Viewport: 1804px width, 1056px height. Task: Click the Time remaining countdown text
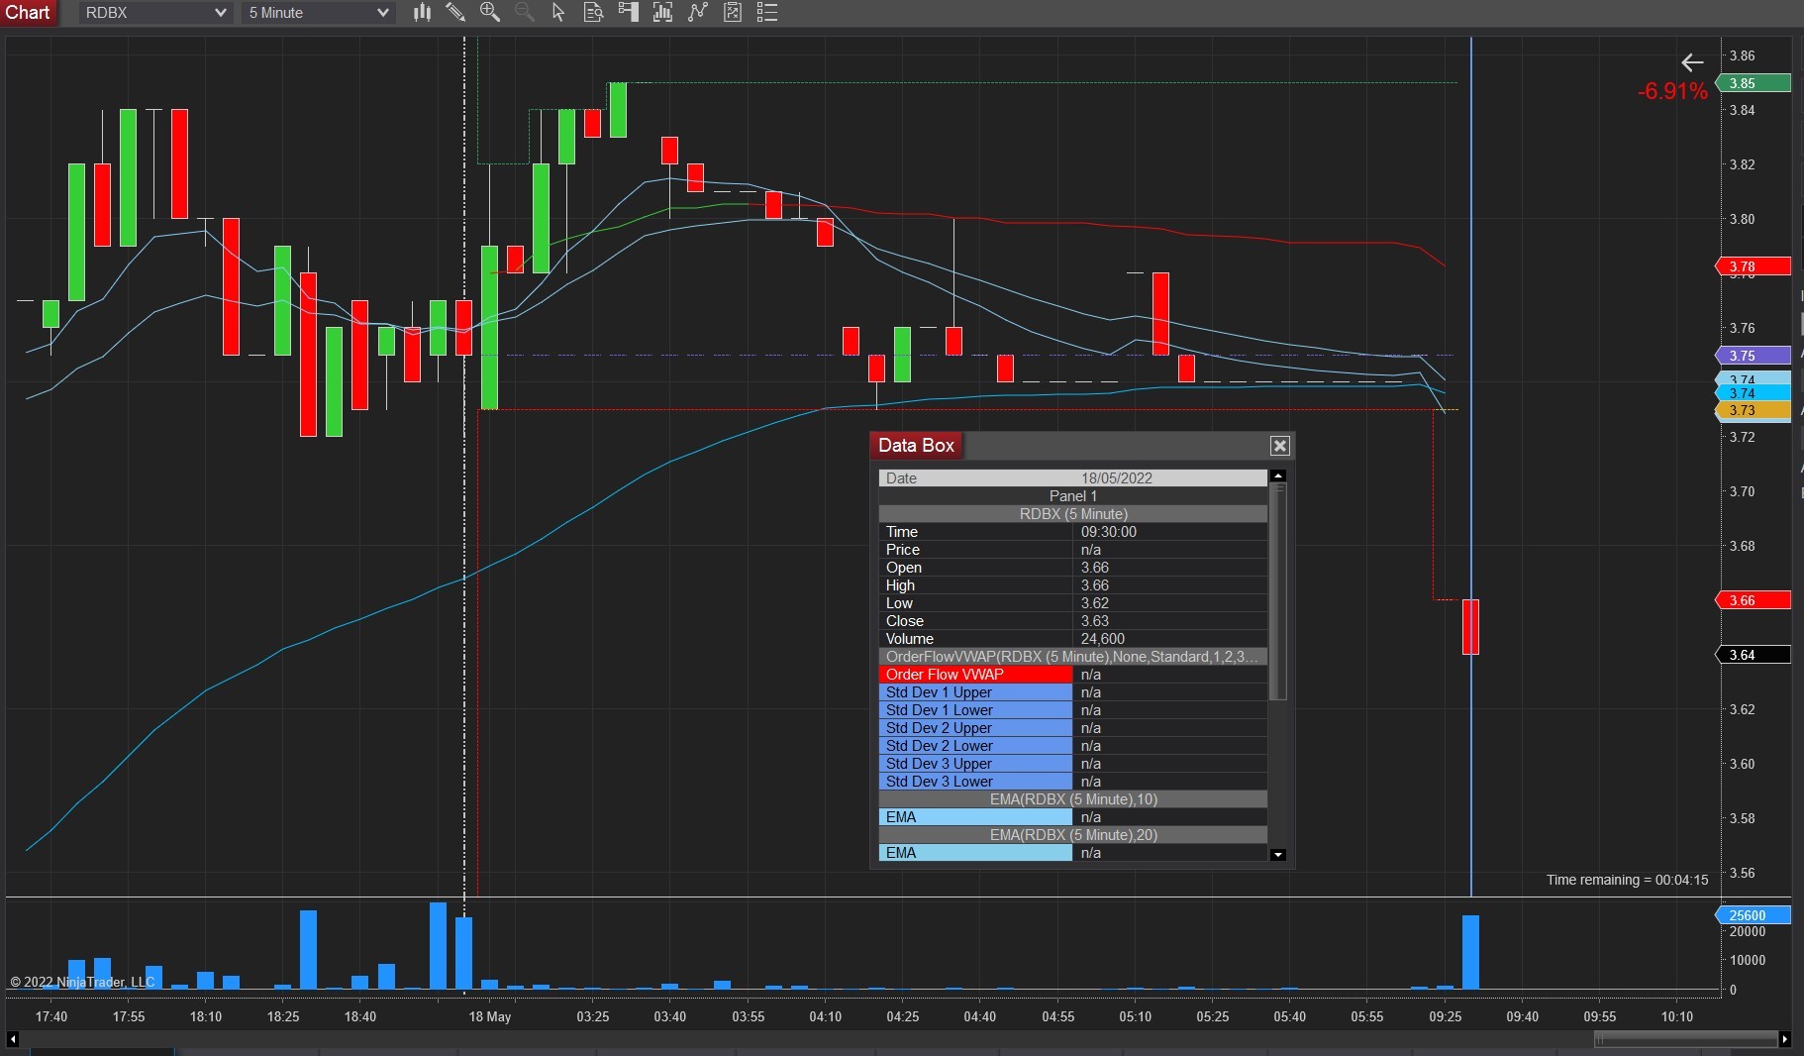tap(1627, 880)
